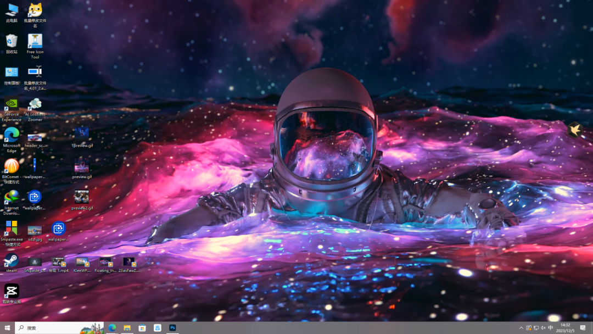The height and width of the screenshot is (334, 593).
Task: Launch 剪映专业版 CapCut shortcut
Action: tap(12, 294)
